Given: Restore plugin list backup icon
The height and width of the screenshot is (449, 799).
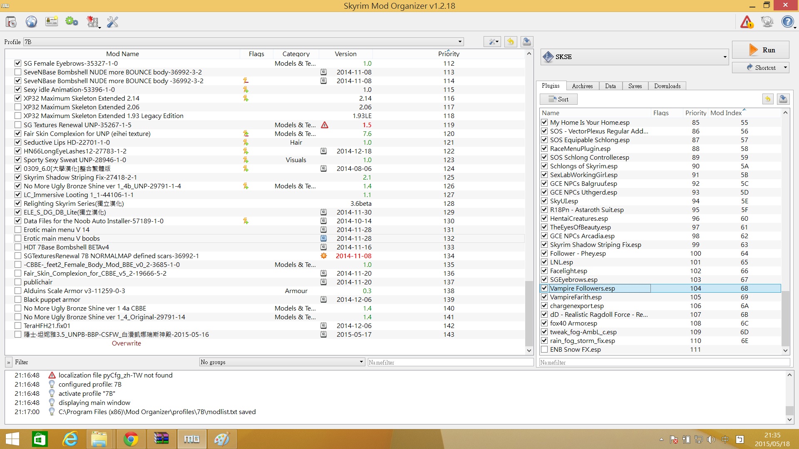Looking at the screenshot, I should tap(768, 99).
